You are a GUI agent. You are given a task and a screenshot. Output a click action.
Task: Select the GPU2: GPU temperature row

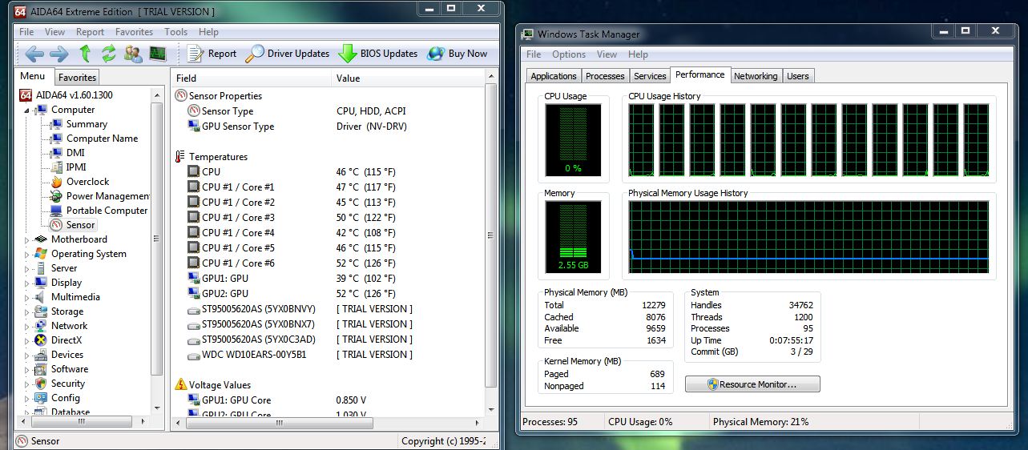[329, 294]
